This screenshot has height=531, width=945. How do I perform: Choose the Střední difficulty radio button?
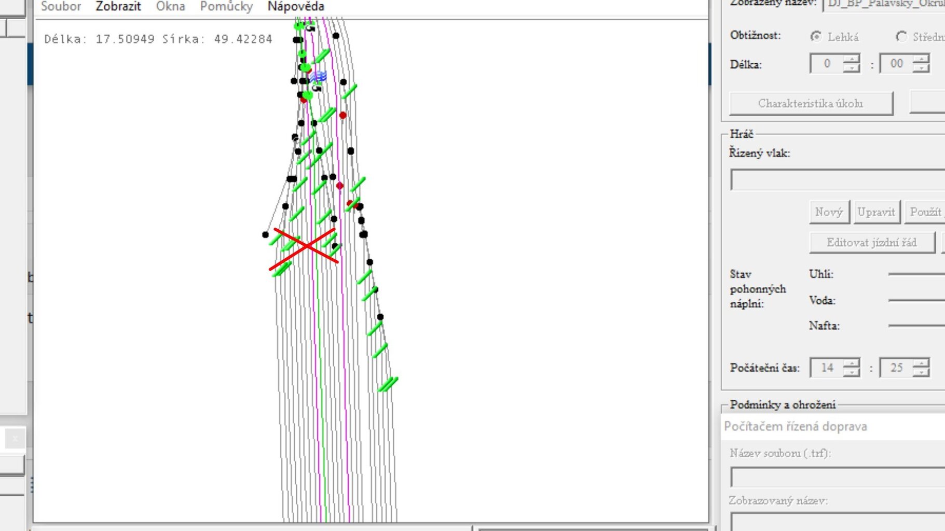point(901,37)
